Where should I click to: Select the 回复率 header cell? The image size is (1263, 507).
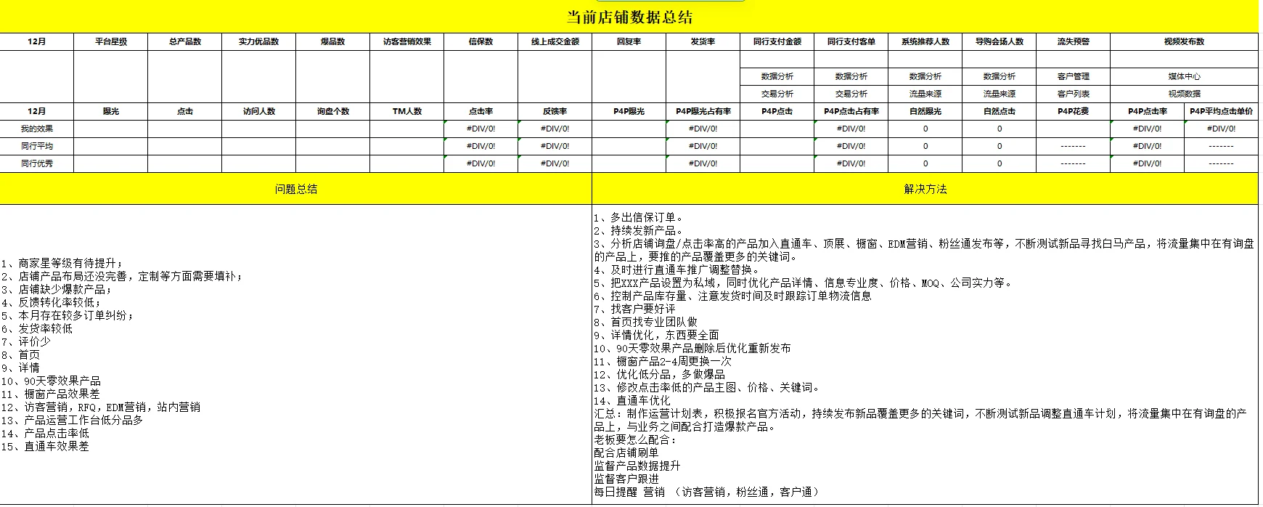pos(629,41)
